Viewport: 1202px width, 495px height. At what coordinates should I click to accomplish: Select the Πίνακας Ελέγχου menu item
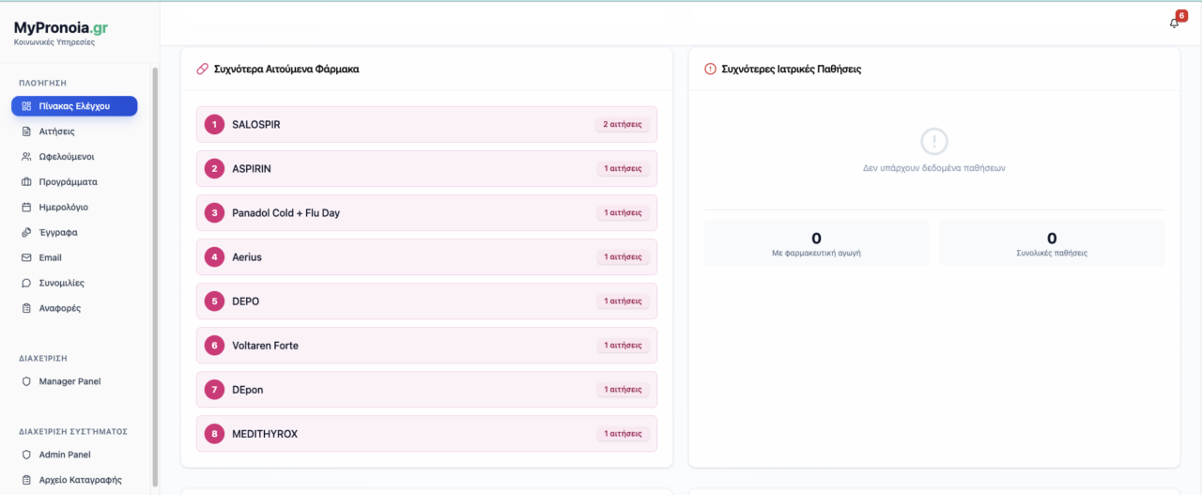click(74, 106)
